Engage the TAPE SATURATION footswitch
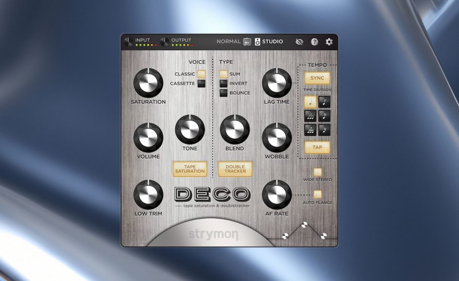This screenshot has height=281, width=459. point(190,169)
